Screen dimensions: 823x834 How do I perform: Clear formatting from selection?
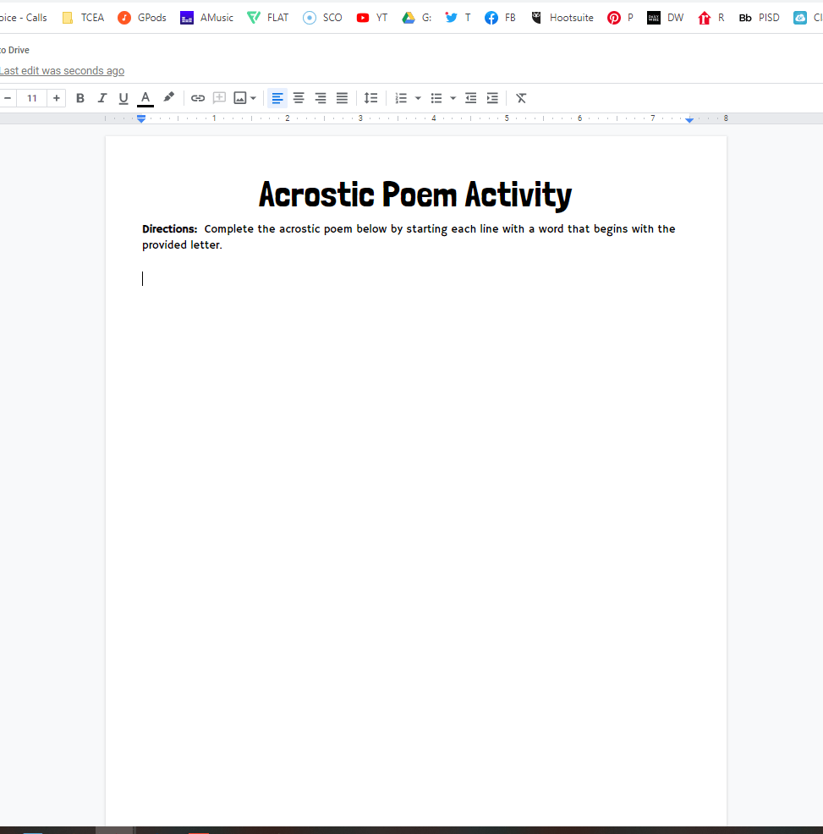pos(520,97)
